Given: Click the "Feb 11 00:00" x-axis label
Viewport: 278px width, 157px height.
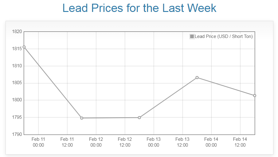Looking at the screenshot, I should point(38,142).
